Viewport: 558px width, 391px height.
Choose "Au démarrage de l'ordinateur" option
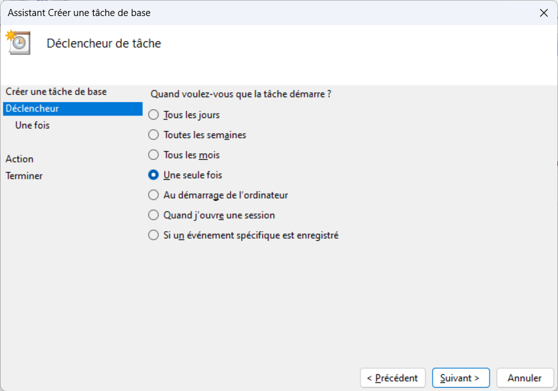tap(153, 195)
